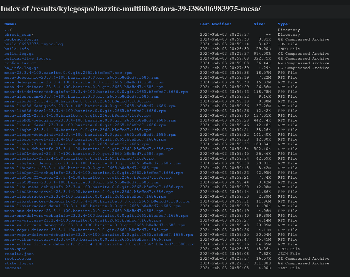Download root.log.gz archive
Image resolution: width=350 pixels, height=277 pixels.
(18, 259)
